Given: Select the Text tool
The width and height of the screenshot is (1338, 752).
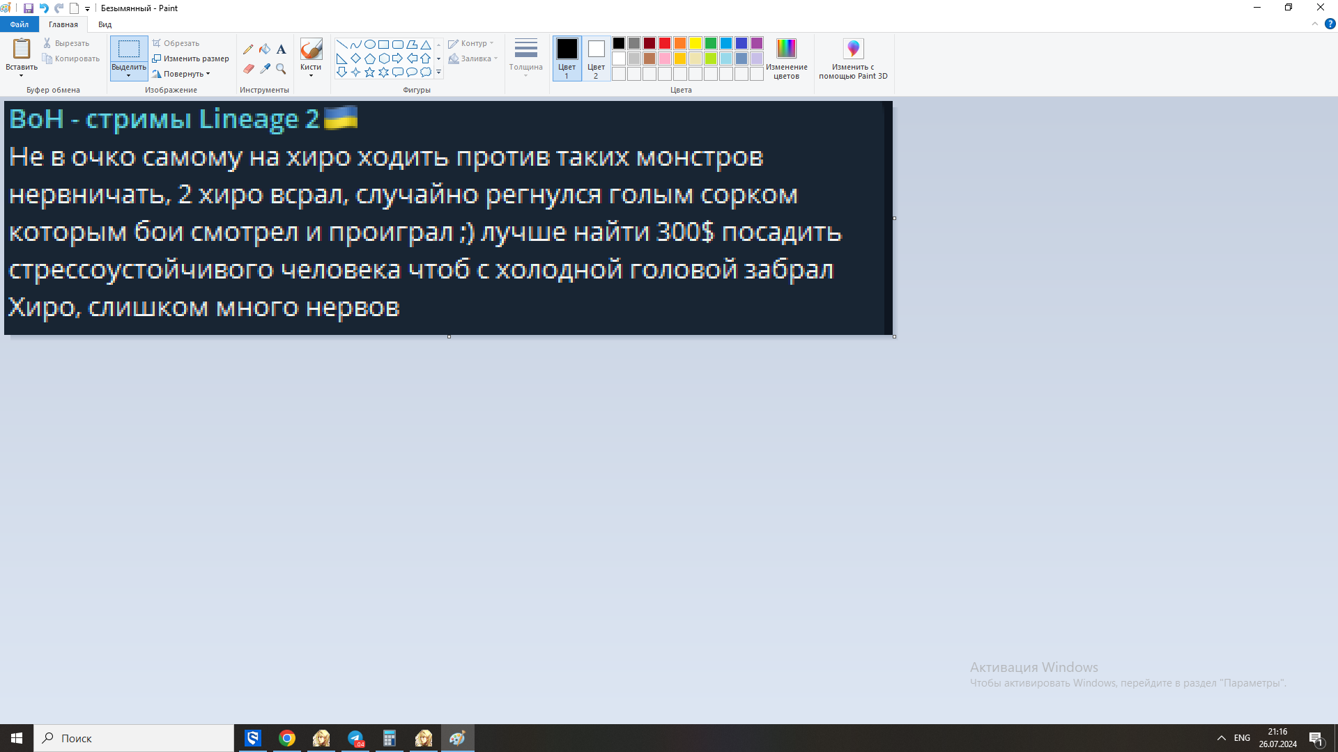Looking at the screenshot, I should pos(281,49).
